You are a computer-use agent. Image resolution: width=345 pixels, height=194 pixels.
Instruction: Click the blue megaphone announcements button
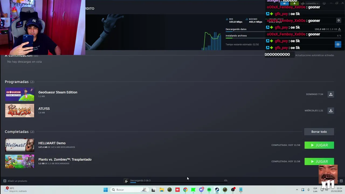pyautogui.click(x=284, y=4)
